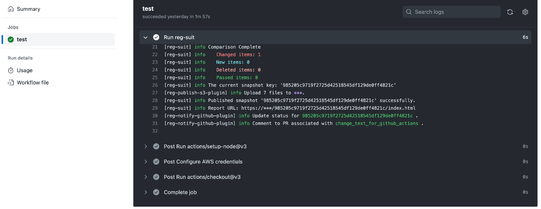Click the Summary home icon
This screenshot has height=209, width=541.
coord(11,9)
